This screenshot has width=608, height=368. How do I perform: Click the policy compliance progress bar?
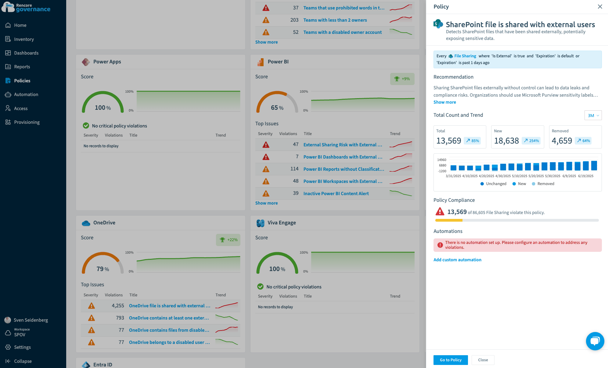516,220
